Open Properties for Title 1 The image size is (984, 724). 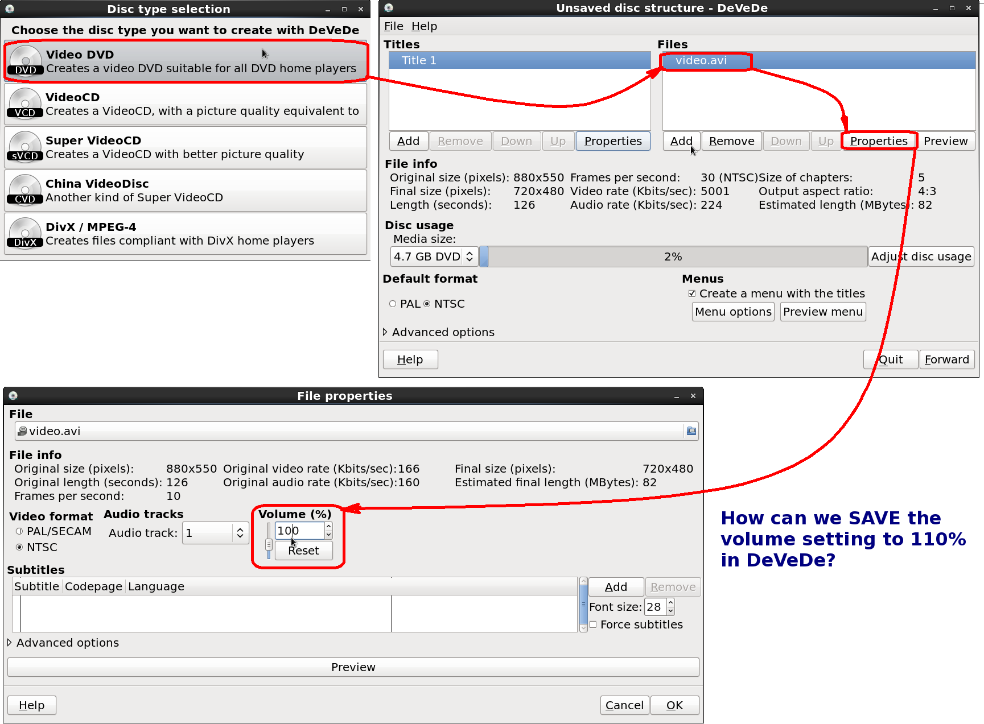[613, 141]
